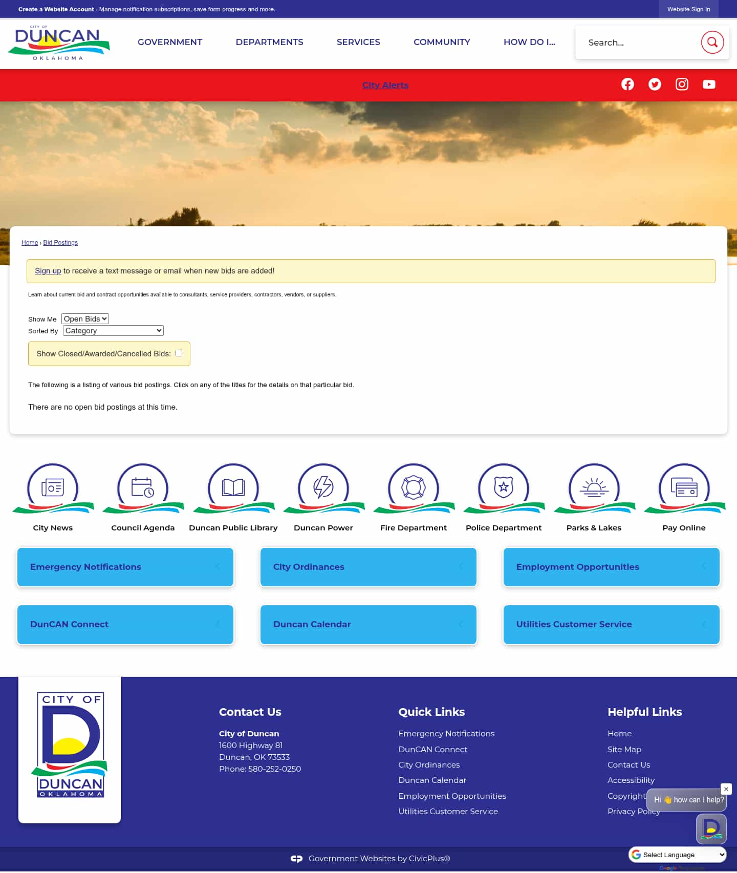Open the City Alerts link

[385, 85]
